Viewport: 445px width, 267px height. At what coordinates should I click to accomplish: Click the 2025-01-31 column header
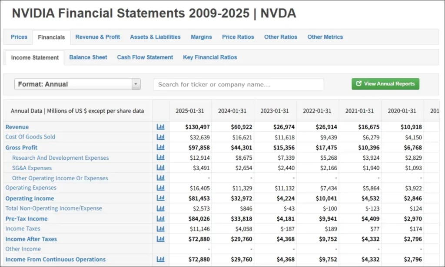click(x=190, y=111)
